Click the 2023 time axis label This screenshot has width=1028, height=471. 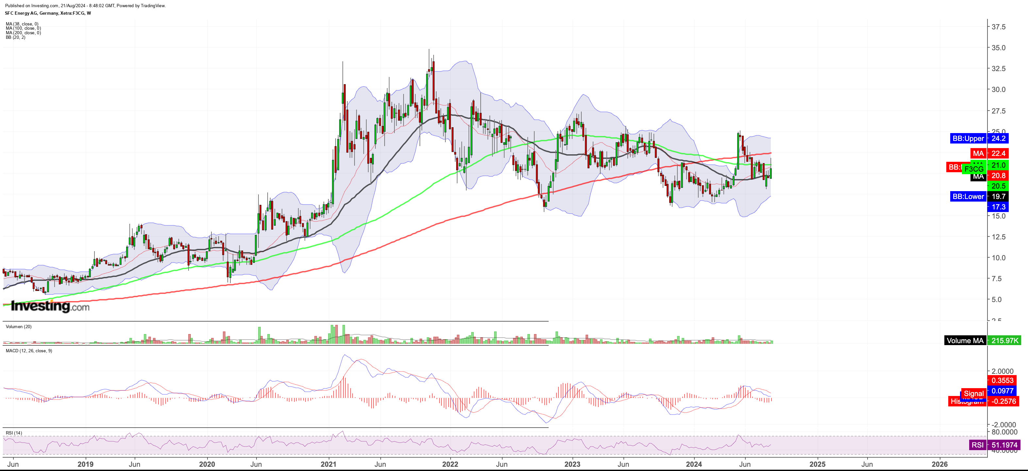pos(572,464)
